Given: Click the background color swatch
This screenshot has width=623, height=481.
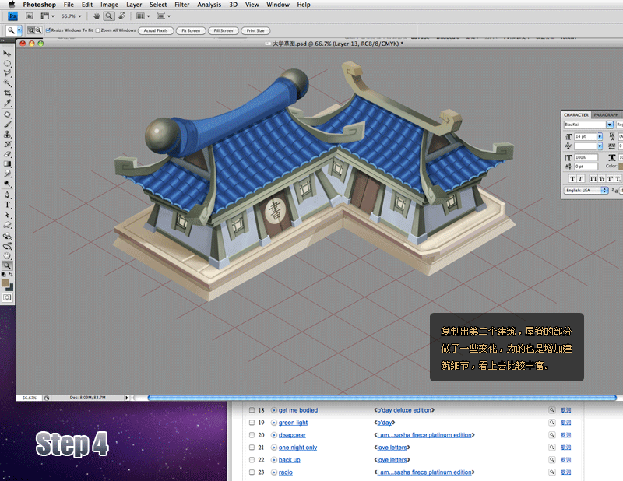Looking at the screenshot, I should coord(10,287).
